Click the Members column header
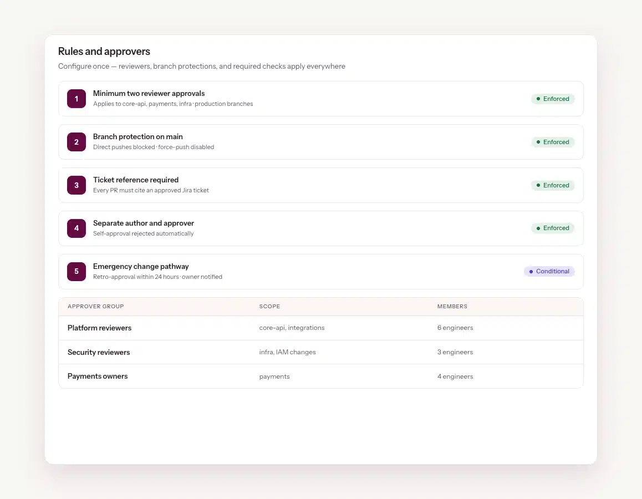The height and width of the screenshot is (499, 642). [x=452, y=306]
